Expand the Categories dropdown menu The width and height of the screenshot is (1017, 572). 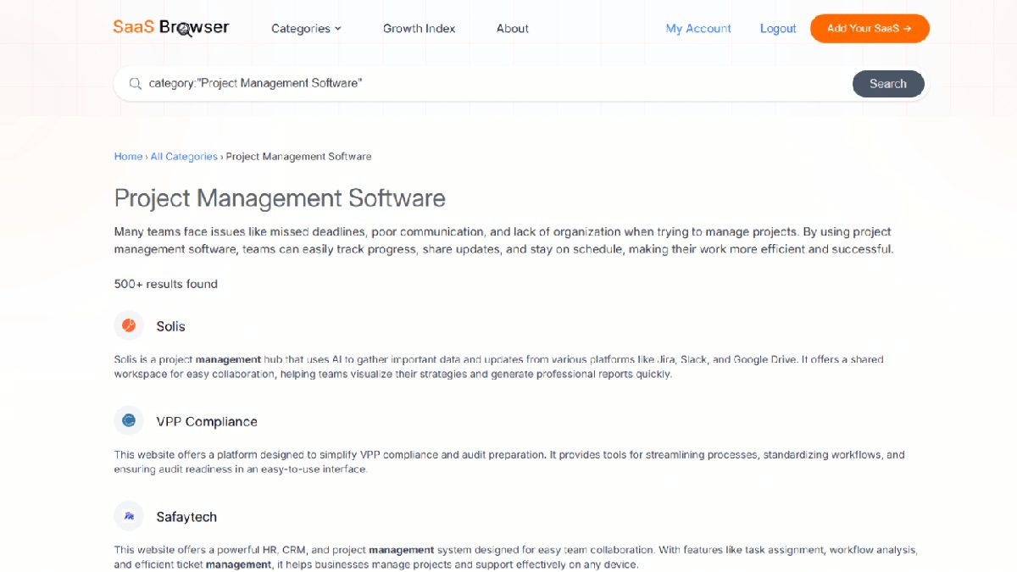(306, 28)
